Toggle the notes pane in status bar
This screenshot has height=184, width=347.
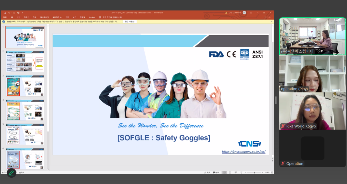[207, 172]
